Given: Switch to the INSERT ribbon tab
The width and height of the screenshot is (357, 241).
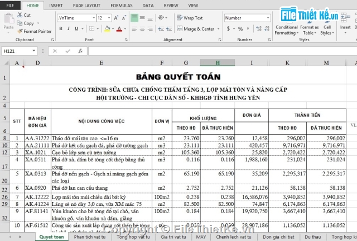Looking at the screenshot, I should tap(56, 6).
